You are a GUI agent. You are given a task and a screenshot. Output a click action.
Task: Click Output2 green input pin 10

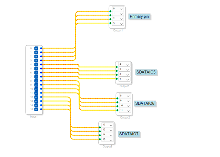point(117,106)
